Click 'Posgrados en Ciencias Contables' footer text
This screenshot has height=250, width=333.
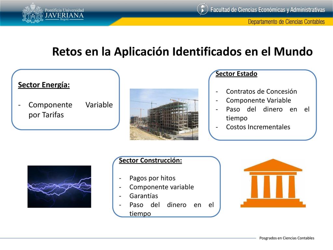click(x=287, y=238)
